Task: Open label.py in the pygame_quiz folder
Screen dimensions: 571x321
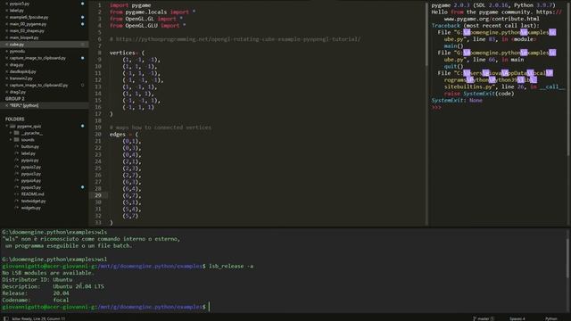Action: coord(28,153)
